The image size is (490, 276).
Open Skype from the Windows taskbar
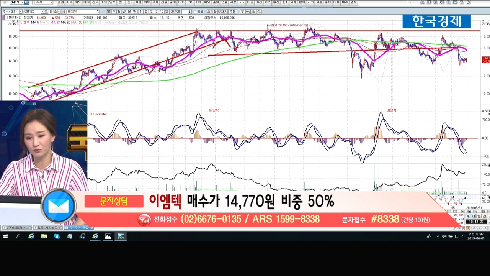[57, 237]
